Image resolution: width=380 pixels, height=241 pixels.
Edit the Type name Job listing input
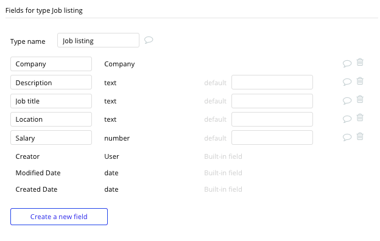(x=98, y=40)
